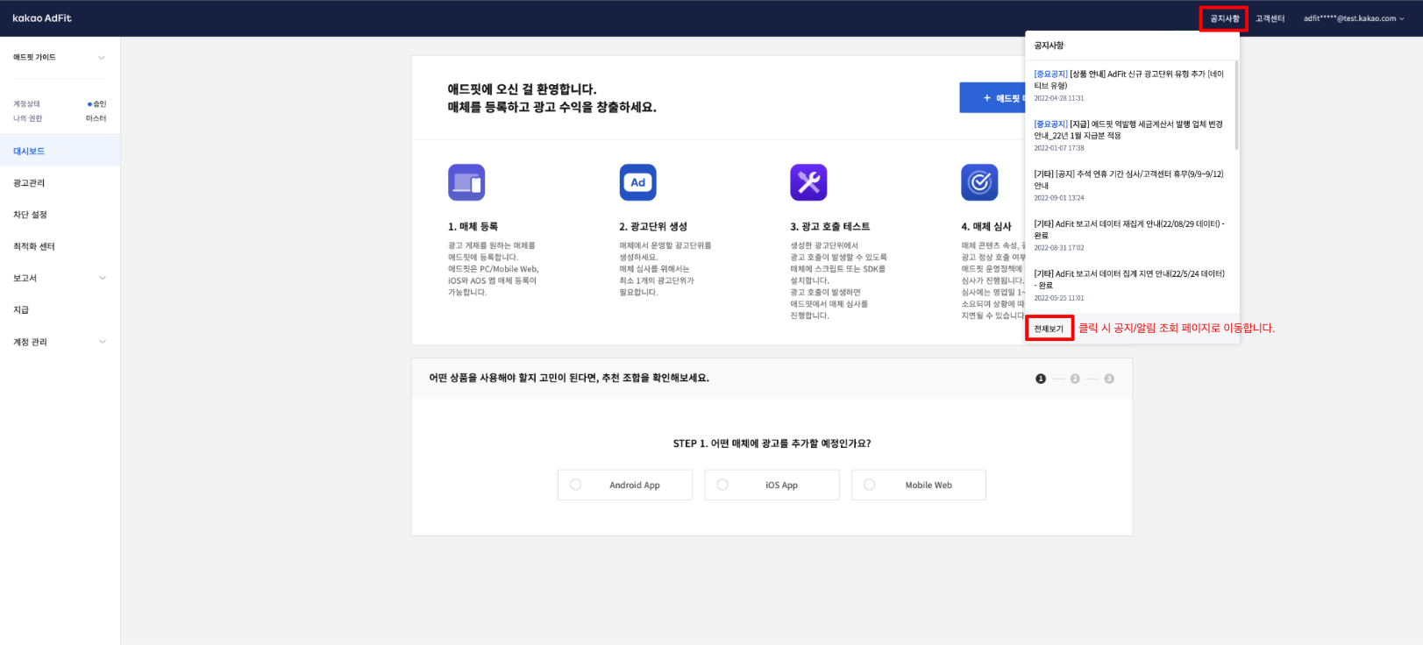
Task: Open 차단 설정 in the sidebar
Action: [31, 215]
